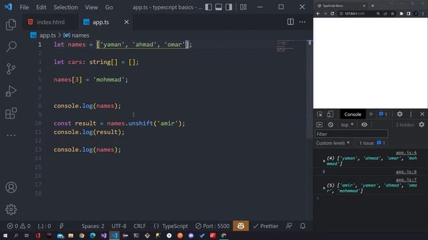Open the View menu
Screen dimensions: 428x240
click(92, 7)
